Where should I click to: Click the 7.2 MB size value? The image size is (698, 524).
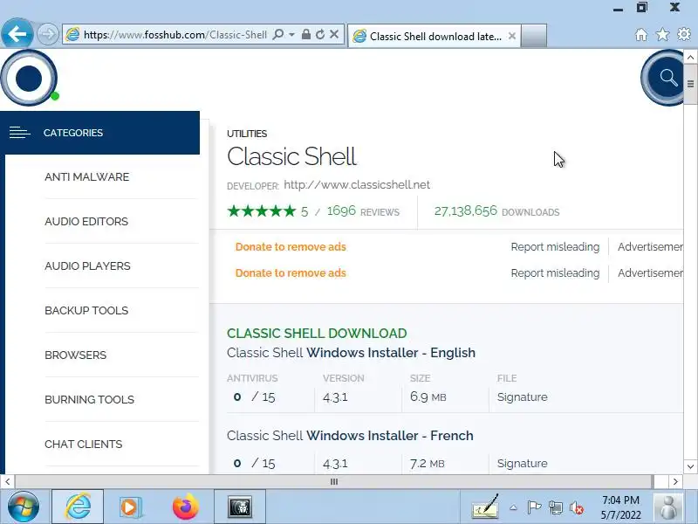point(427,464)
